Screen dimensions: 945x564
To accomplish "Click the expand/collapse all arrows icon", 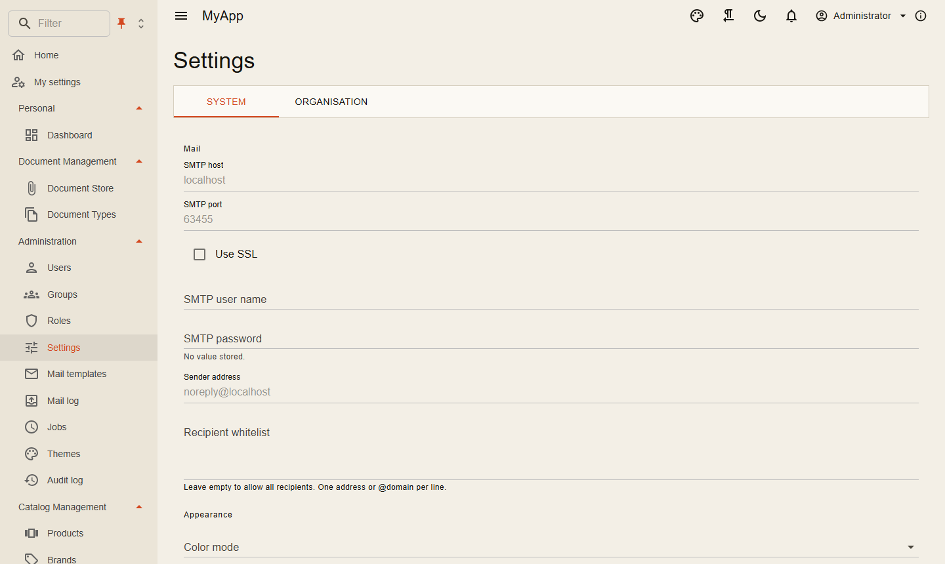I will coord(141,24).
